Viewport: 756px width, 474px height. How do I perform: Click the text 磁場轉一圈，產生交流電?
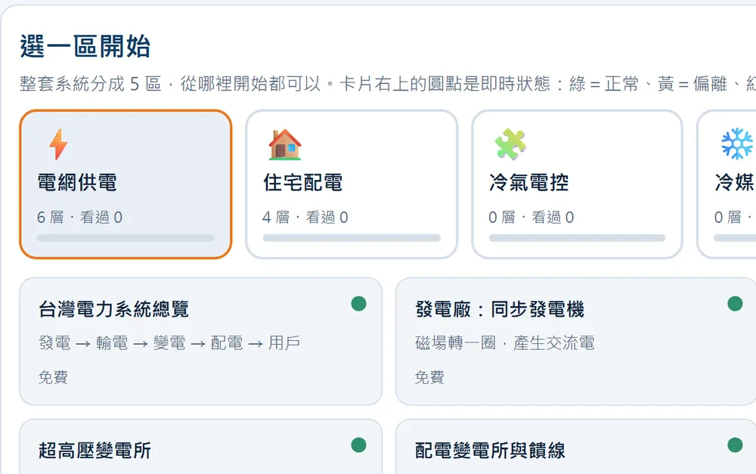(x=505, y=343)
